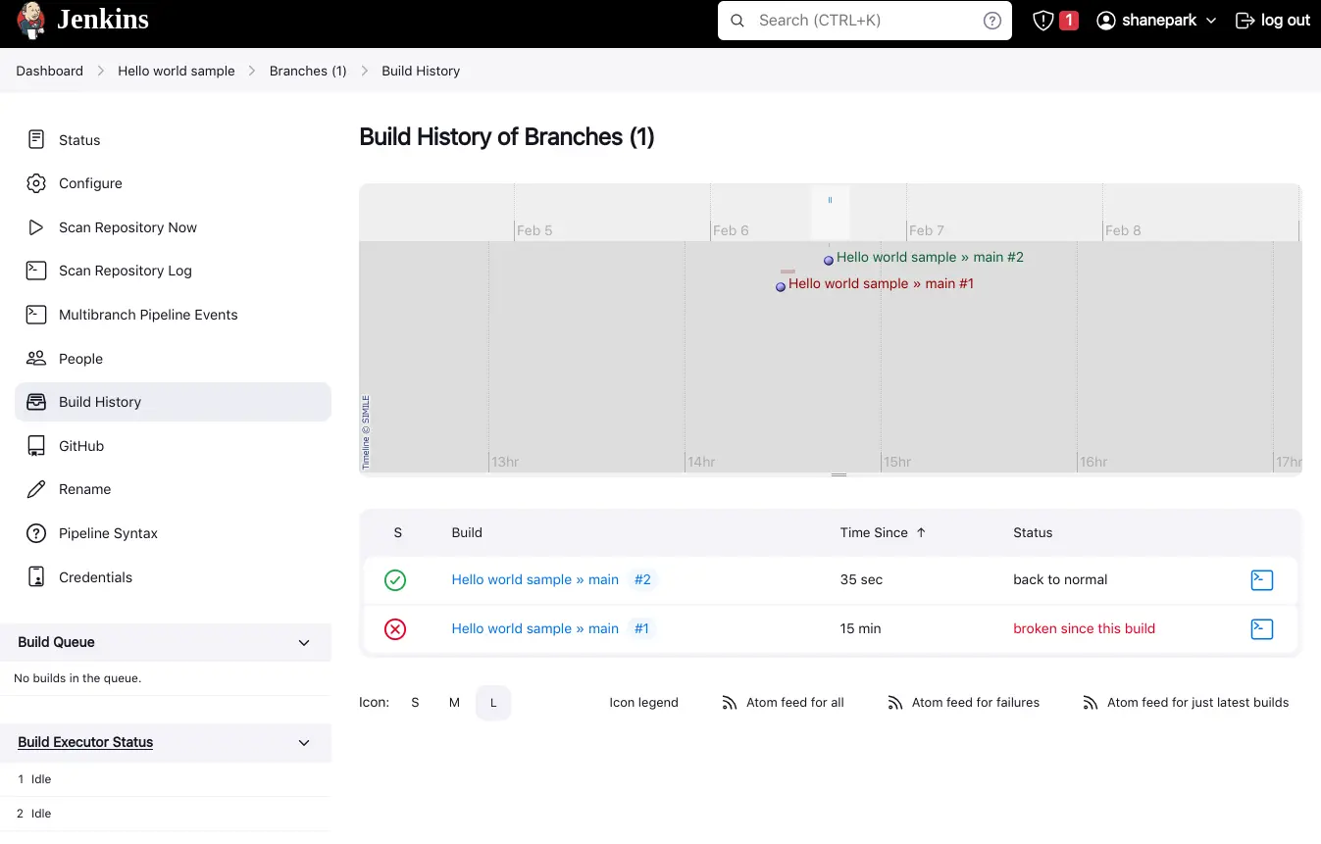Click the Scan Repository Now play icon
The image size is (1321, 844).
[x=36, y=227]
